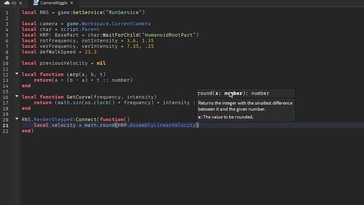Click the CameraWiggle script icon

tap(35, 3)
